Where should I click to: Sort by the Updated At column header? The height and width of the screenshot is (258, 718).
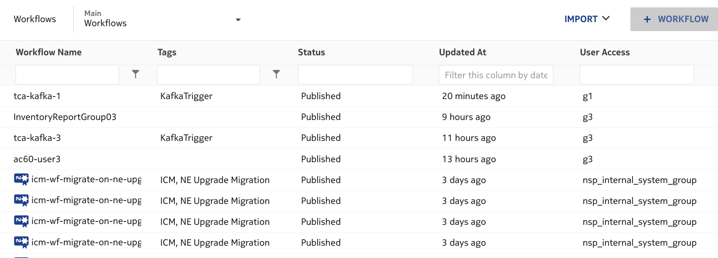[x=463, y=52]
